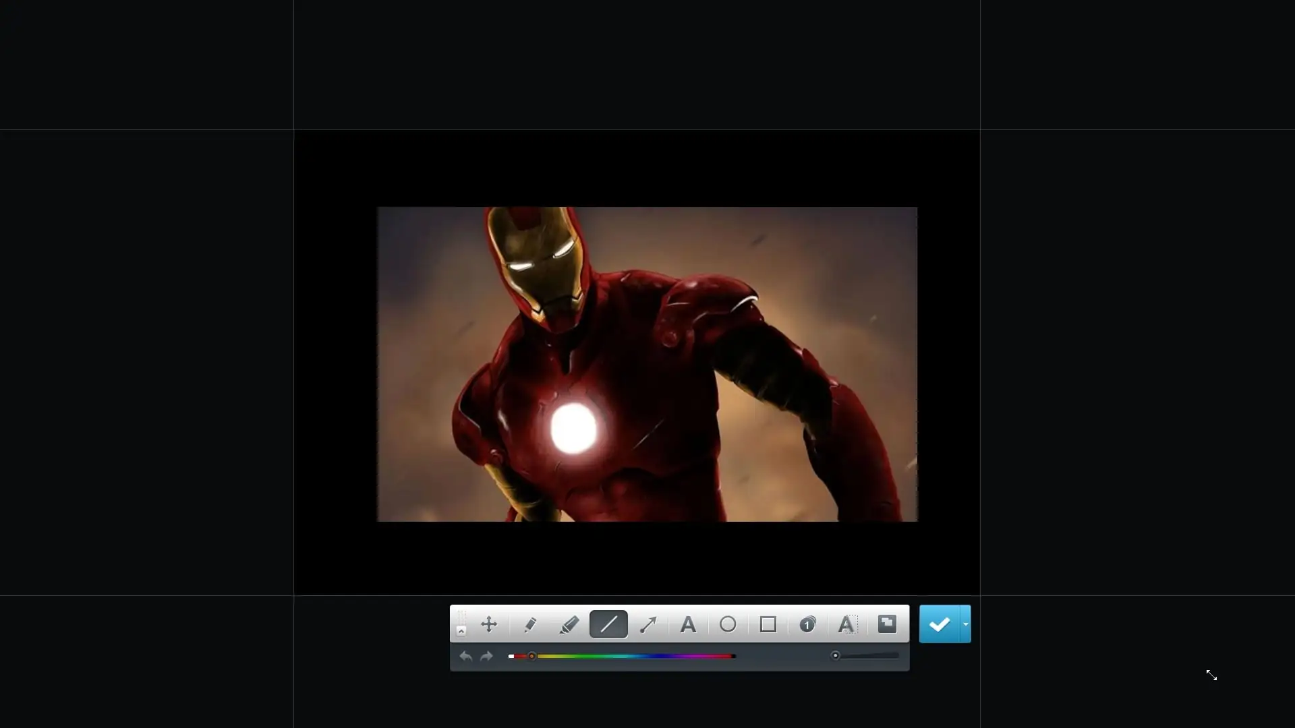Confirm the capture with the blue checkmark
The width and height of the screenshot is (1295, 728).
(940, 624)
